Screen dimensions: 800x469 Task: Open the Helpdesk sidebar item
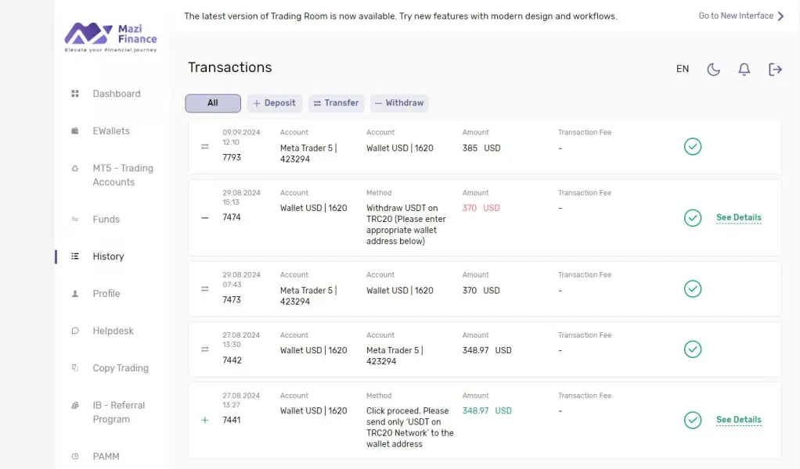coord(113,331)
